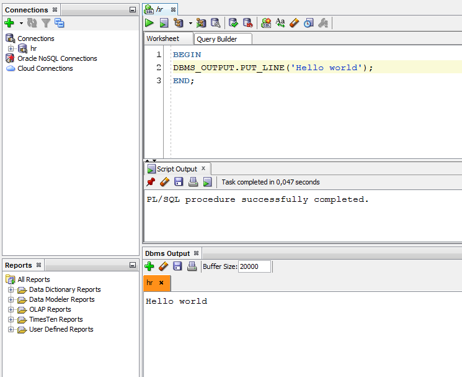Screen dimensions: 462x377
Task: Click run script icon in Script Output toolbar
Action: pyautogui.click(x=207, y=182)
